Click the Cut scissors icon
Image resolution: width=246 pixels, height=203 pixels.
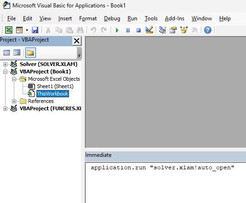pos(48,30)
